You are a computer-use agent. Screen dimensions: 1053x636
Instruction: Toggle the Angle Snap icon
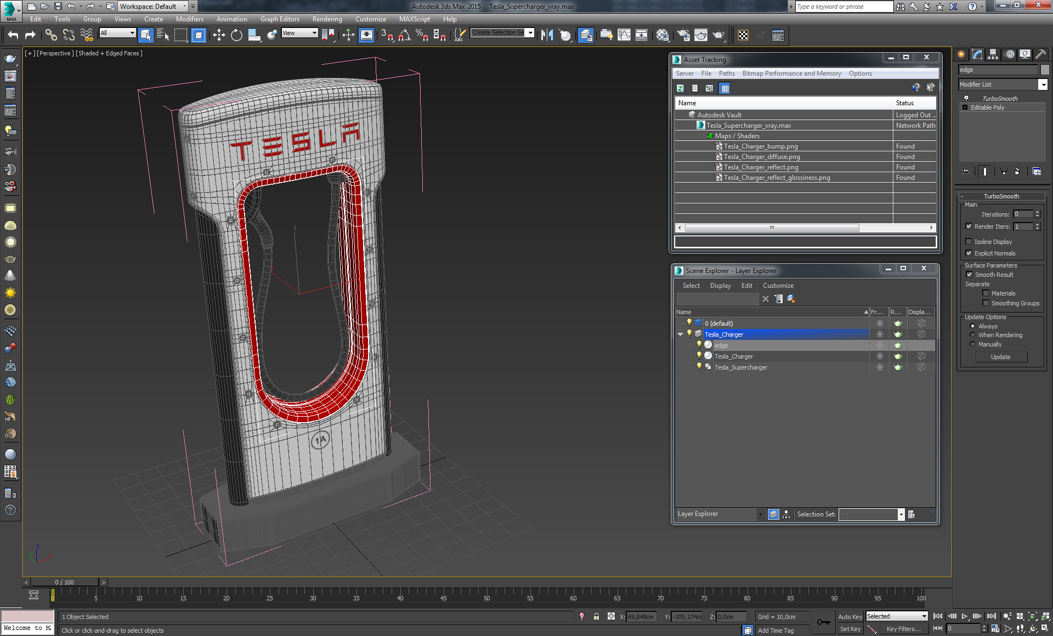tap(405, 35)
